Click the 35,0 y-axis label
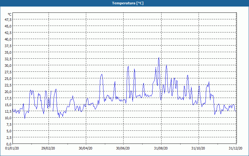 click(x=8, y=52)
